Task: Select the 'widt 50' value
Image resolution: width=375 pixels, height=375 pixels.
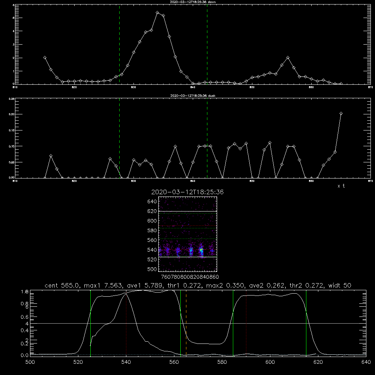Action: 340,285
